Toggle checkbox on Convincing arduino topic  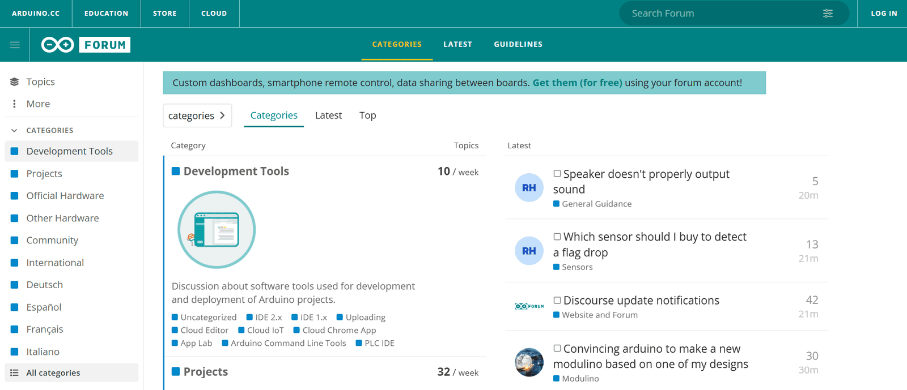557,349
